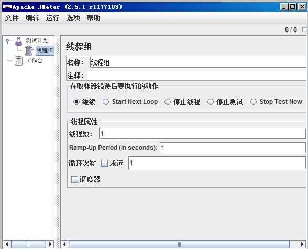Screen dimensions: 308x249
Task: Click tree panel horizontal scrollbar thumb
Action: click(x=28, y=244)
